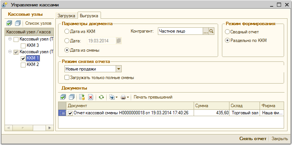Viewport: 292px width, 145px height.
Task: Select the Сводный отчет radio button
Action: click(227, 32)
